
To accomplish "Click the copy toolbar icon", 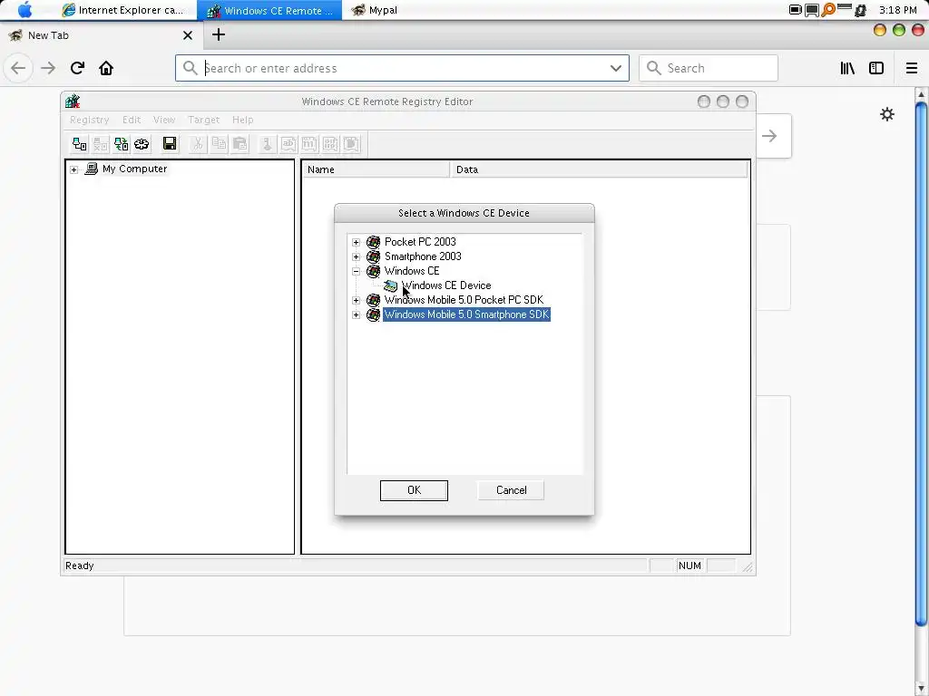I will tap(219, 144).
